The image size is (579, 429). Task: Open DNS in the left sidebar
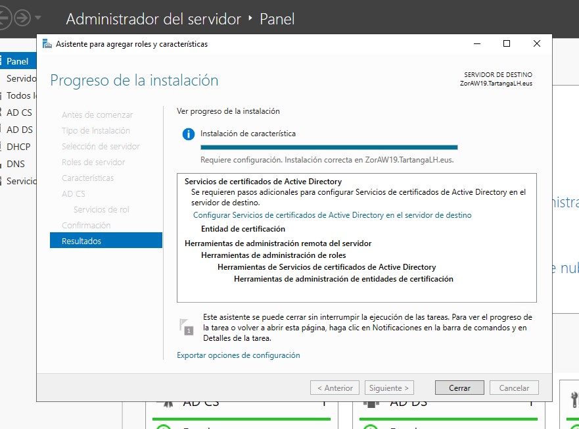coord(18,164)
